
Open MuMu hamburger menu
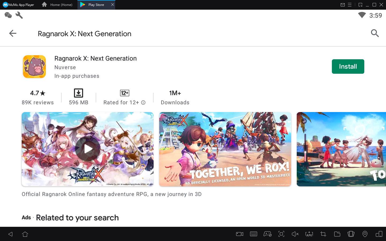(x=350, y=5)
